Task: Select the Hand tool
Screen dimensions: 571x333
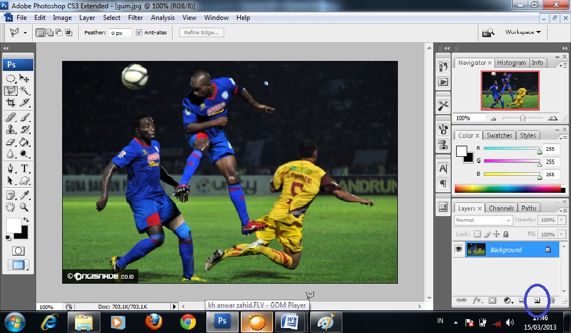Action: (11, 207)
